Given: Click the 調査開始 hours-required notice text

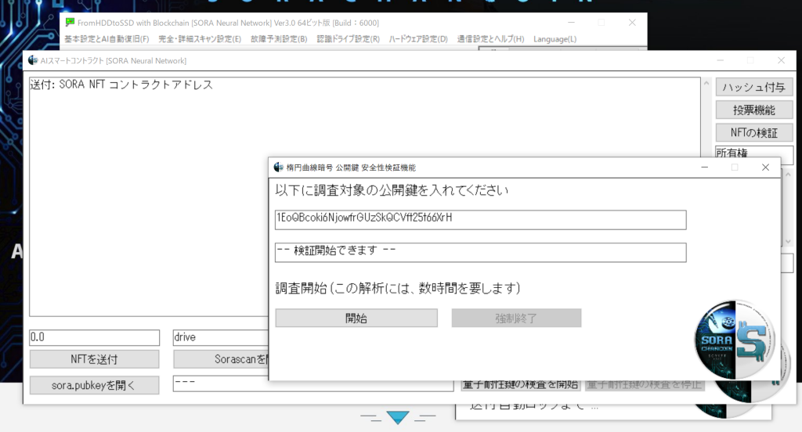Looking at the screenshot, I should tap(398, 288).
